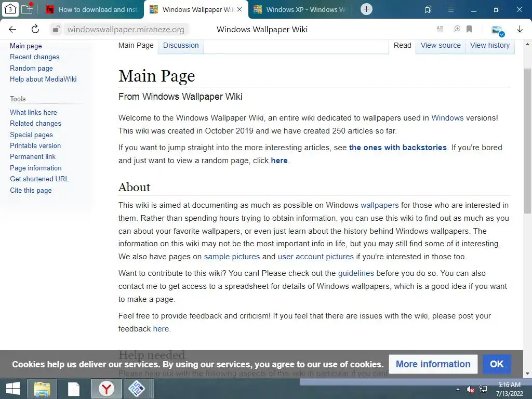
Task: Click 'More information' on cookie banner
Action: tap(433, 364)
